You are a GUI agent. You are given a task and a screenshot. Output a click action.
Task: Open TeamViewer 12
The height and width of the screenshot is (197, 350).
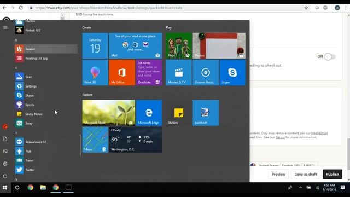coord(46,142)
